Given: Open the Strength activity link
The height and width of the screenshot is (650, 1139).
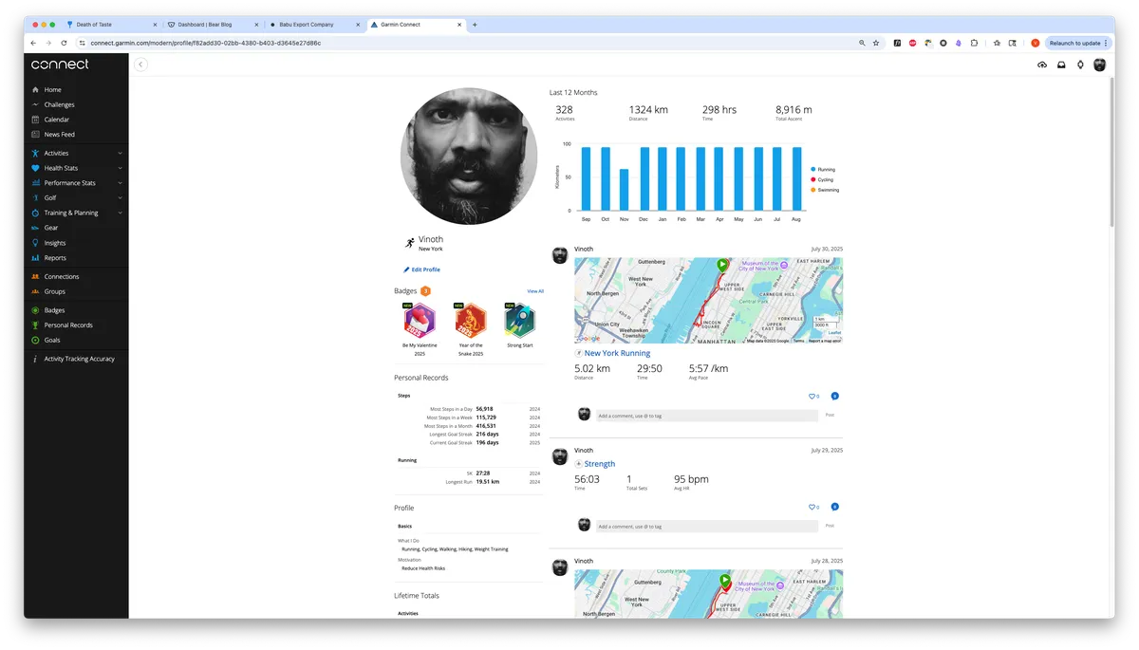Looking at the screenshot, I should pos(600,464).
